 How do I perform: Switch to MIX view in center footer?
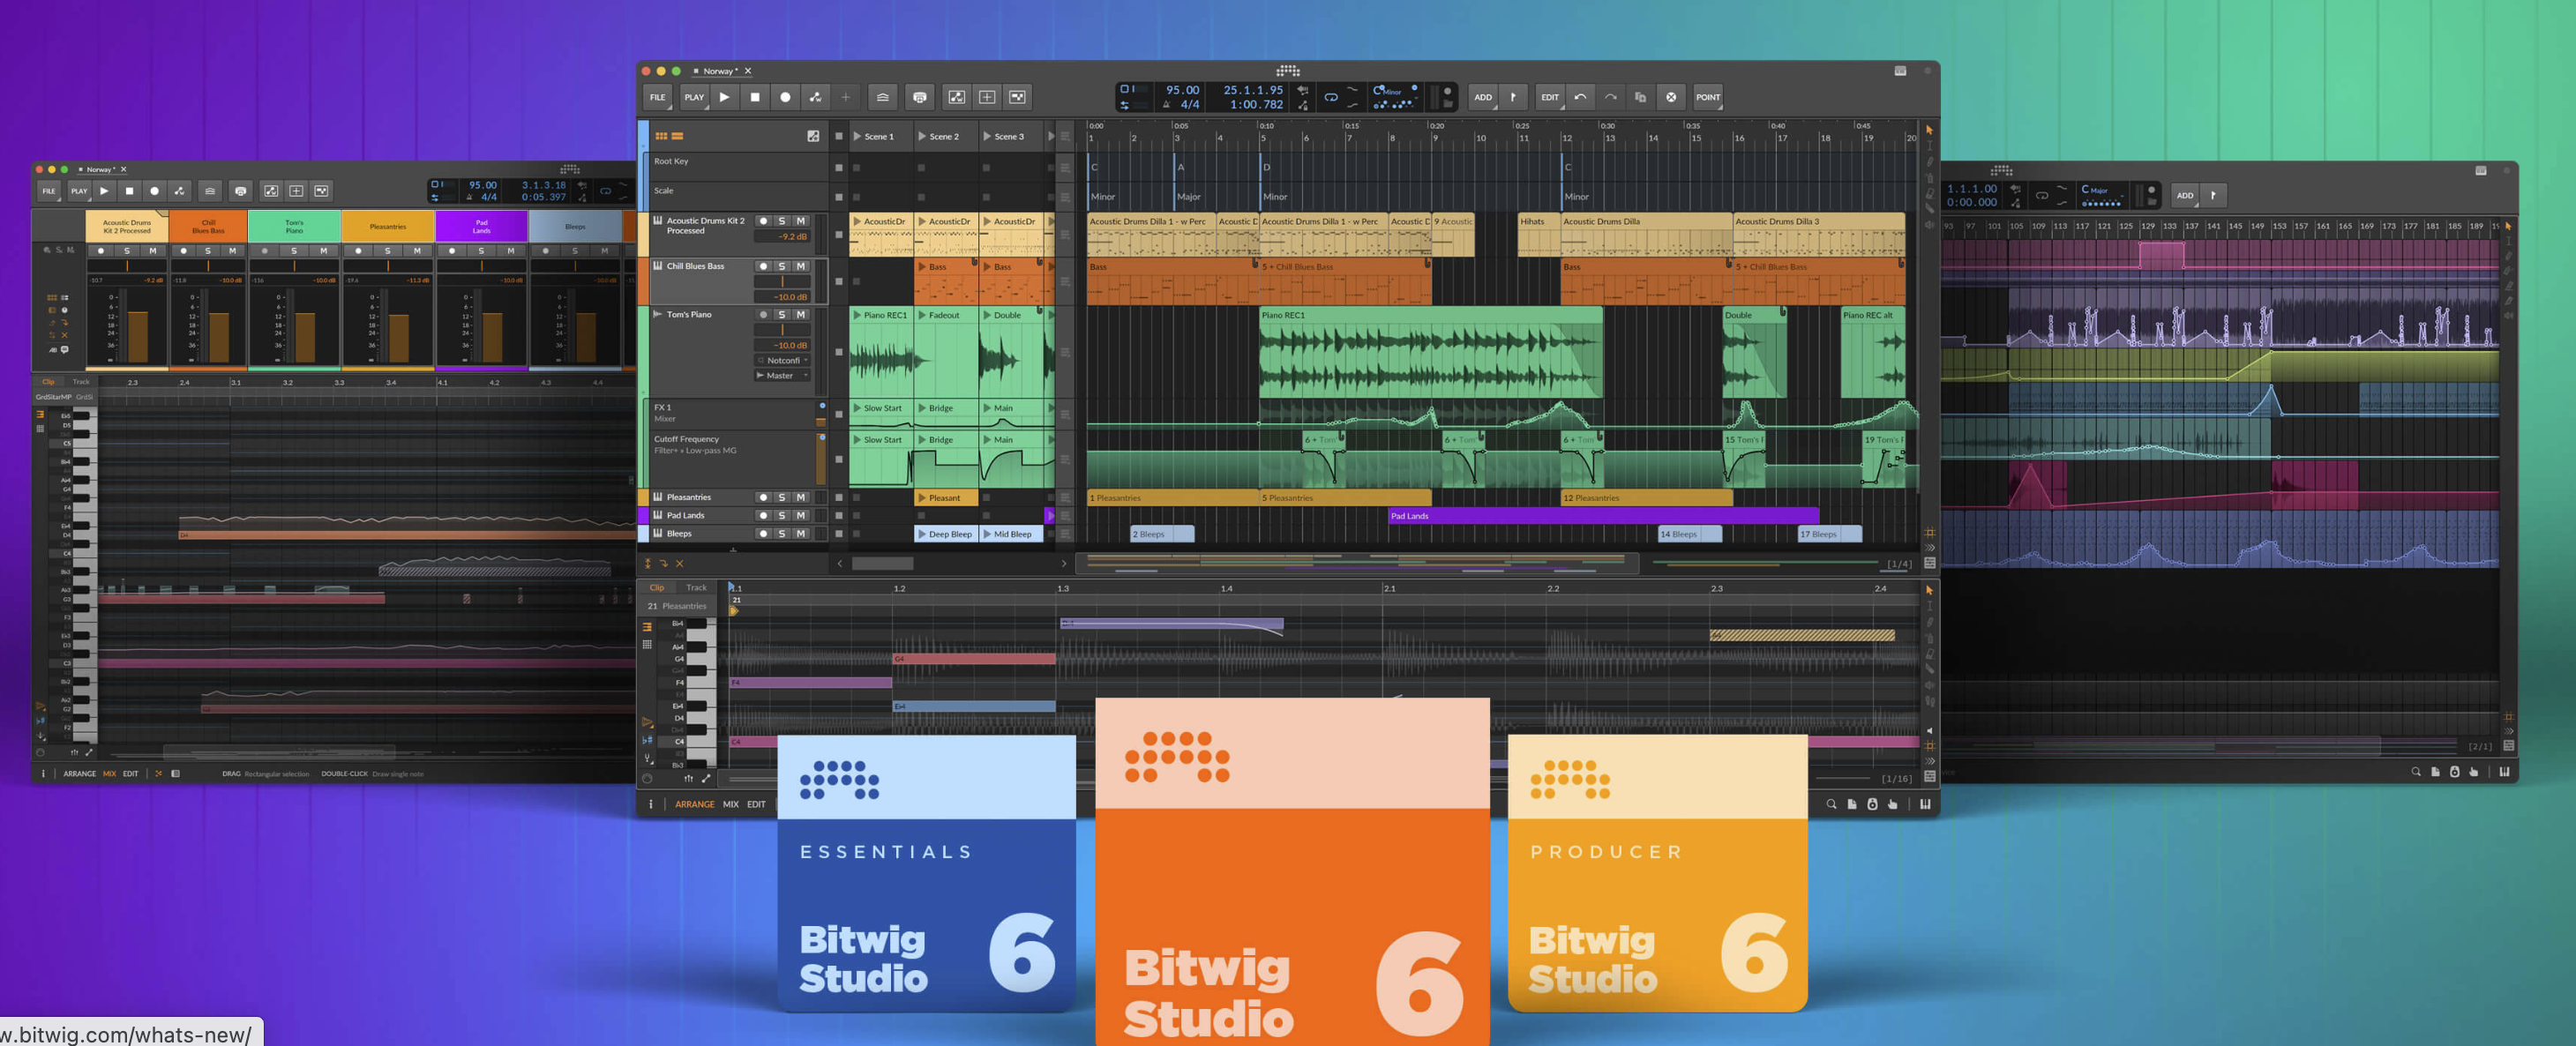coord(731,804)
